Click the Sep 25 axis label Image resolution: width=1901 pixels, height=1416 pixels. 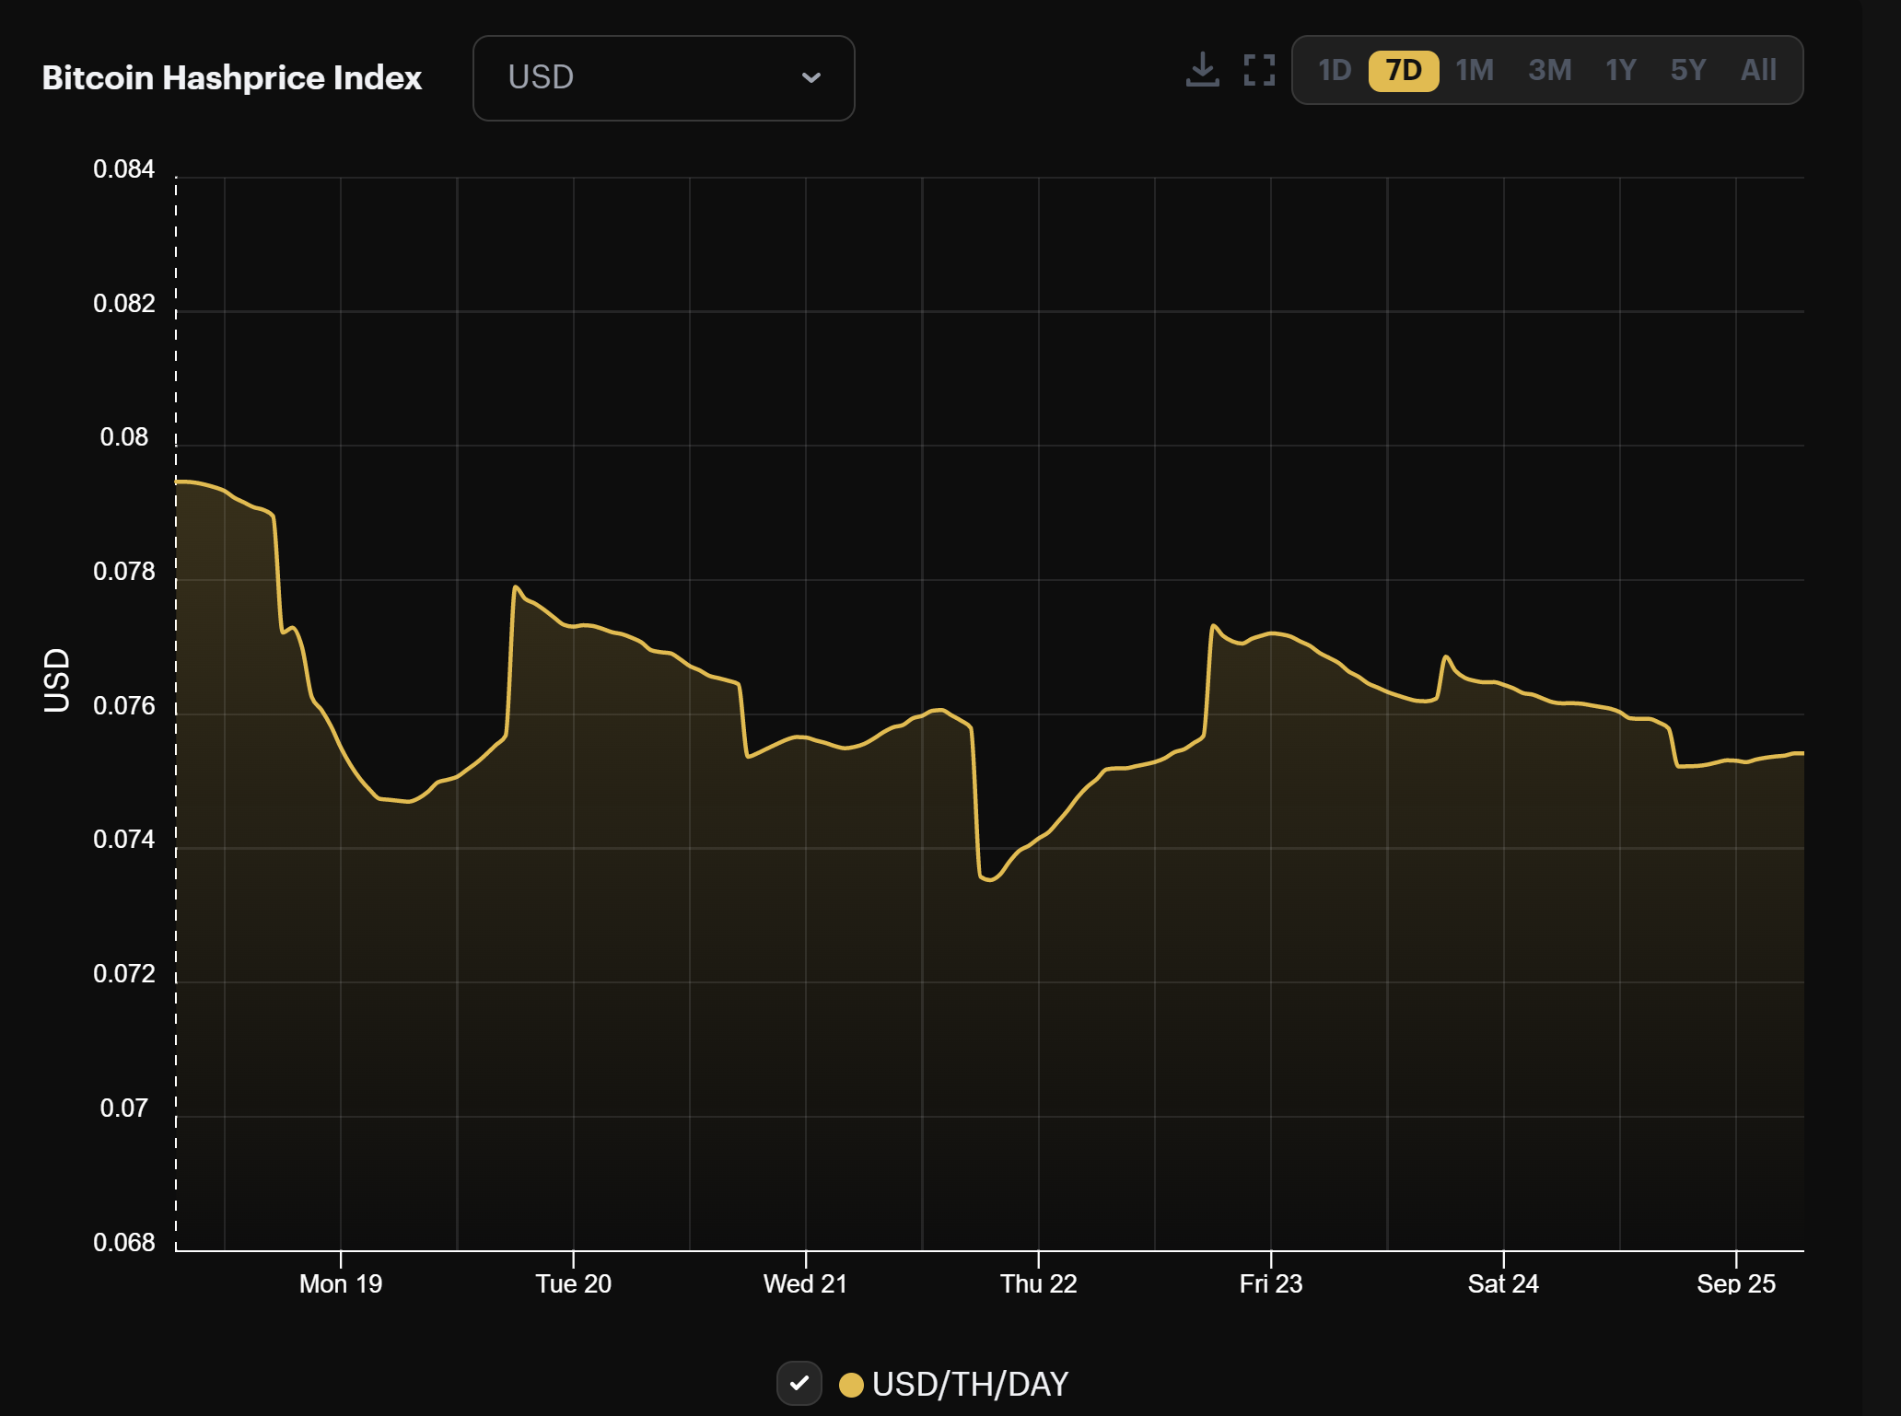pyautogui.click(x=1736, y=1283)
